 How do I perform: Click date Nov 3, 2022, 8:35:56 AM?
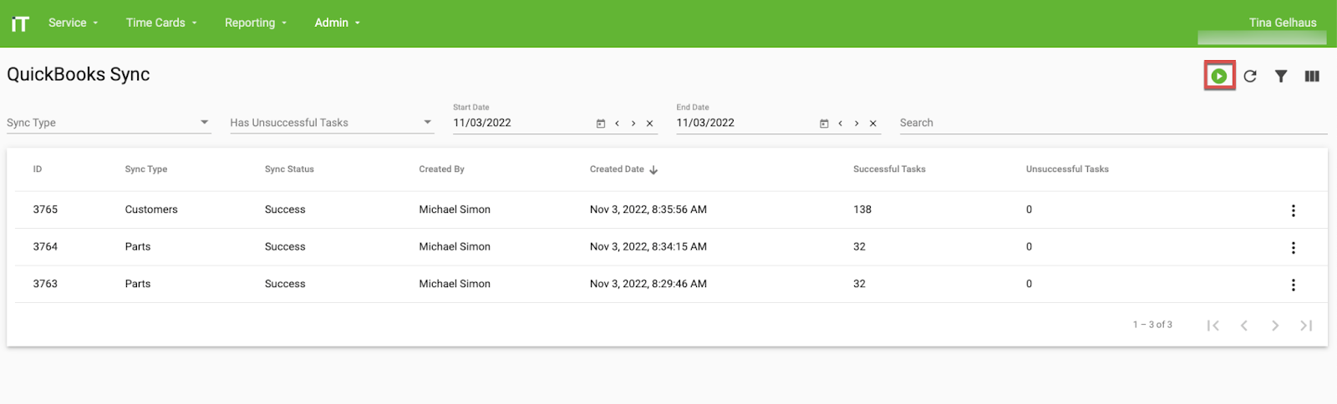(648, 210)
